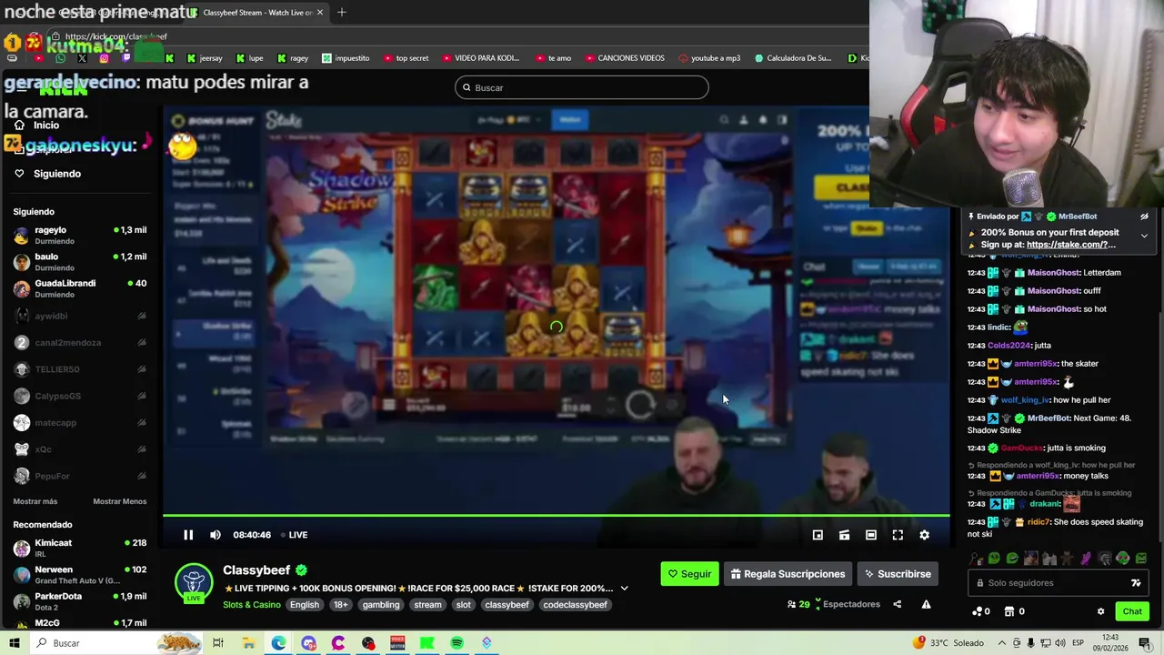Go to Inicio in the sidebar
1164x655 pixels.
(46, 126)
